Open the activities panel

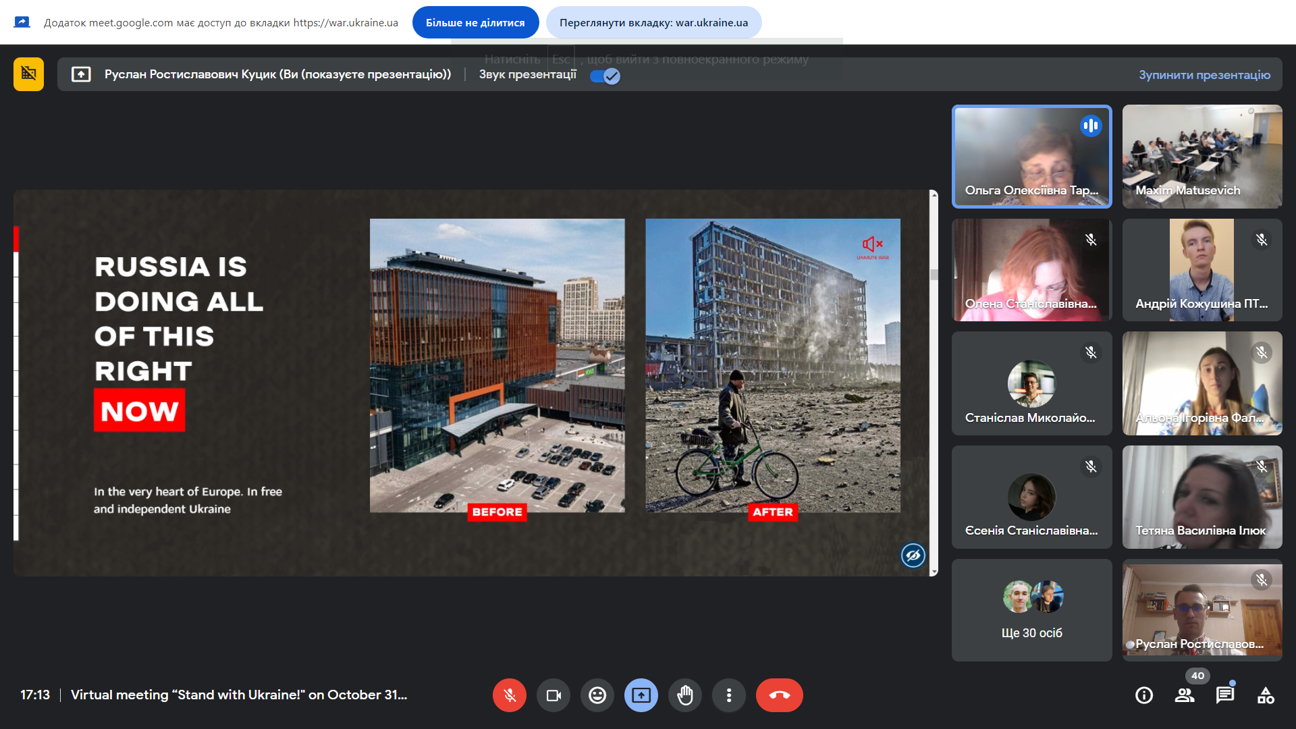(x=1266, y=695)
